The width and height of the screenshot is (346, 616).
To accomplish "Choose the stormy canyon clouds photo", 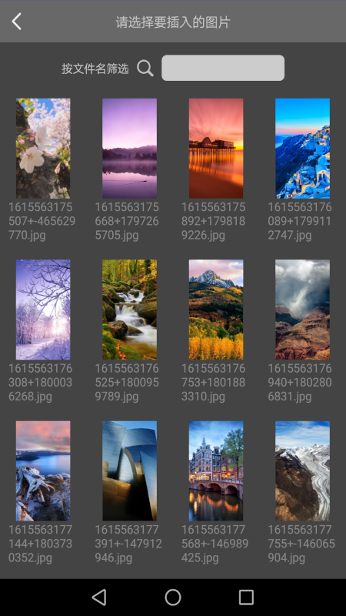I will pyautogui.click(x=302, y=310).
